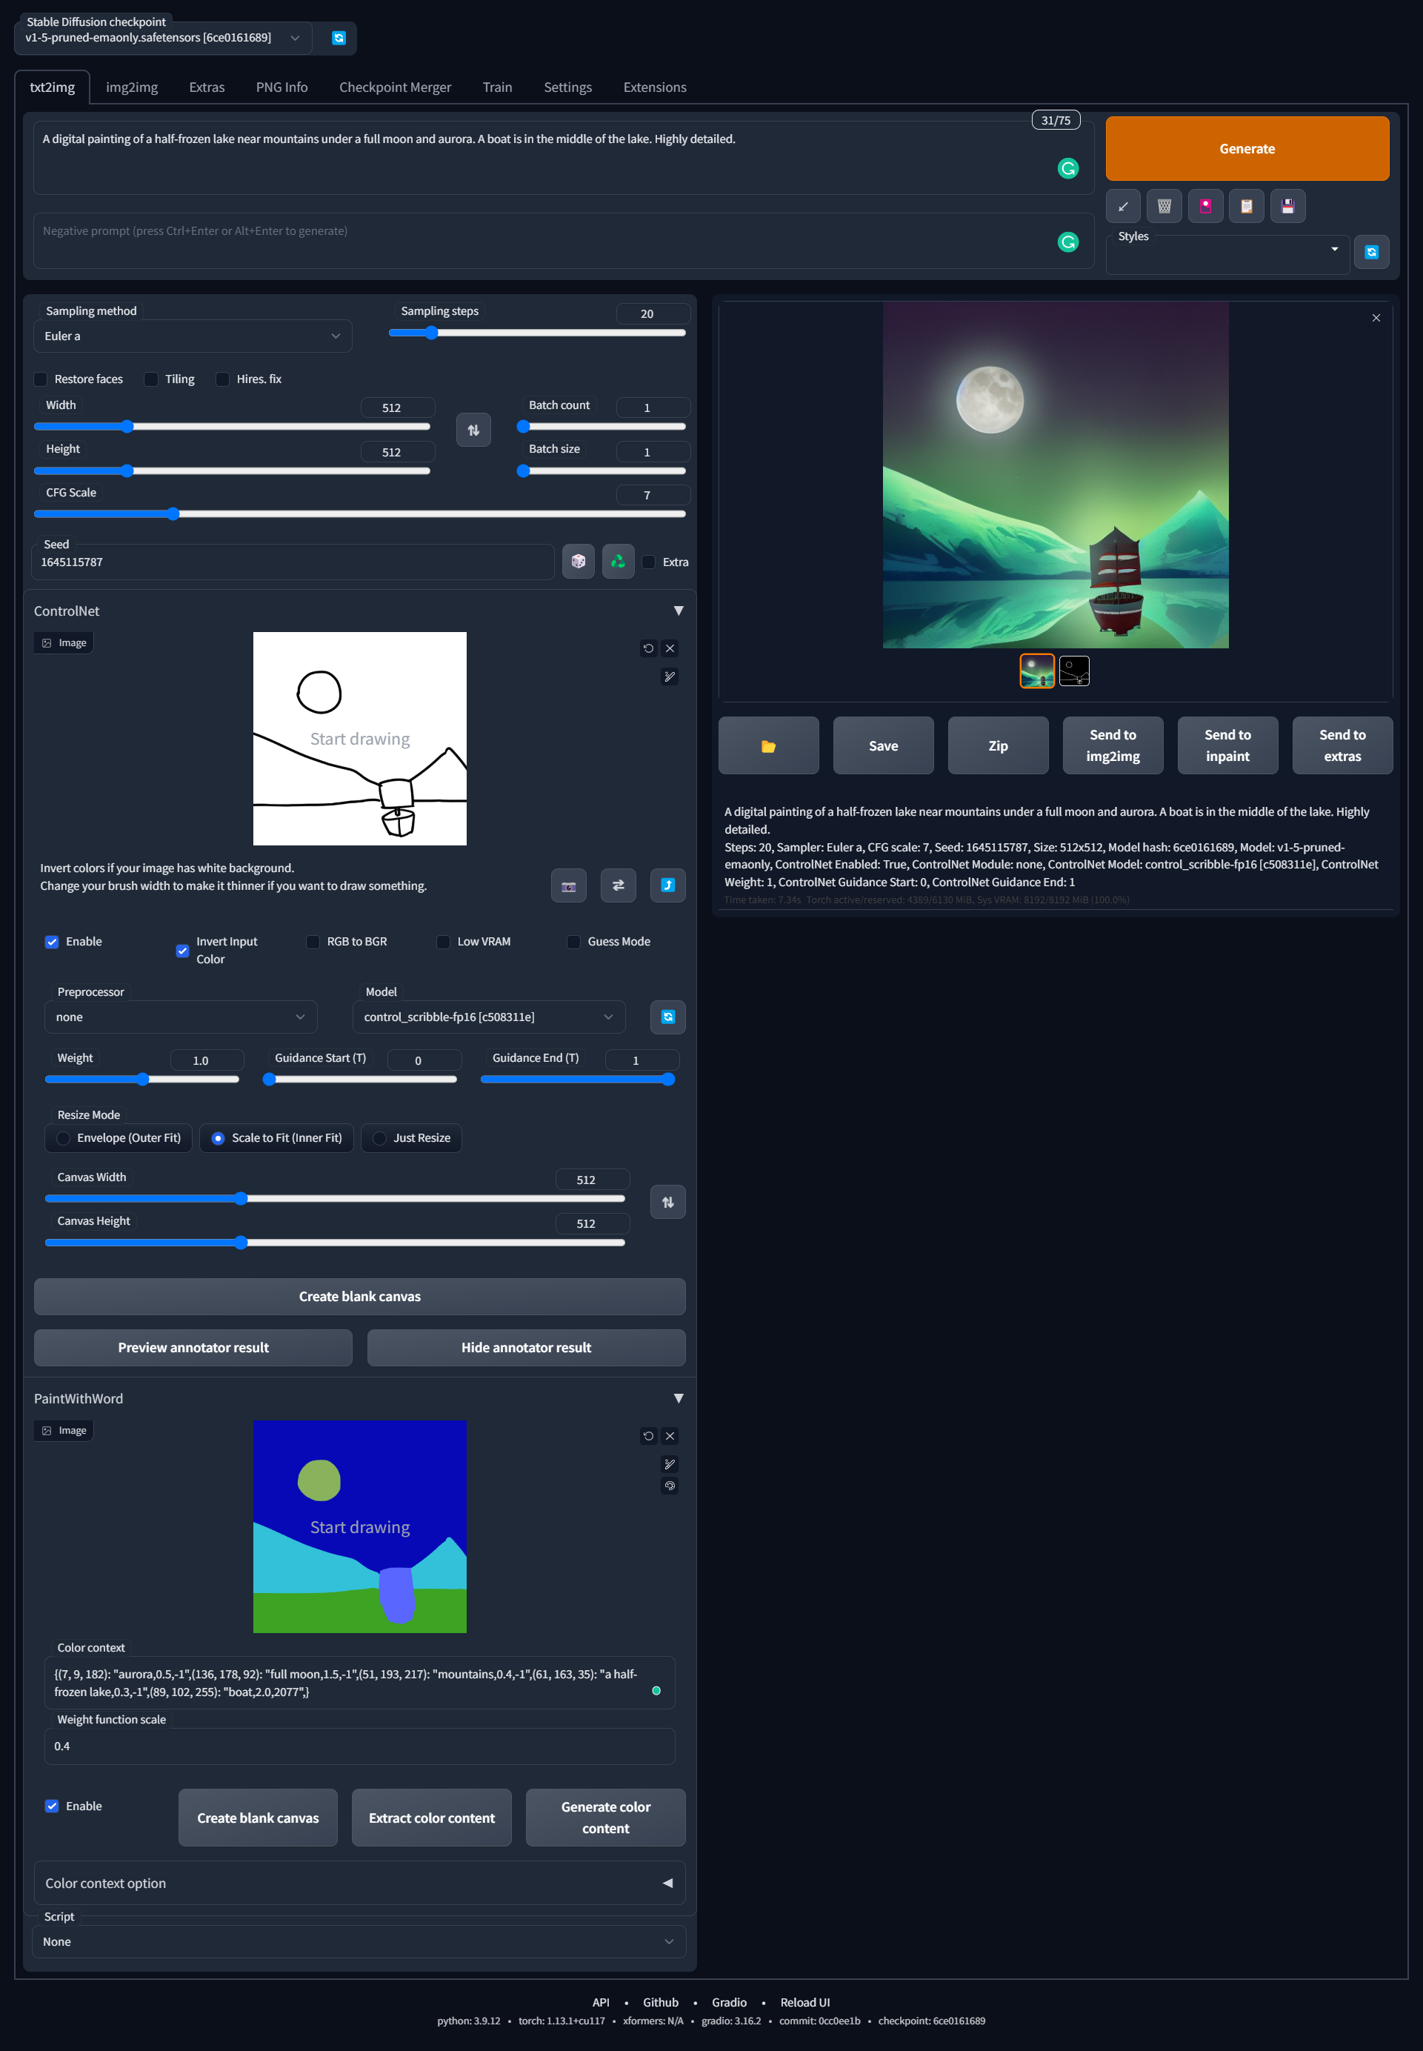Open the Checkpoint Merger tab

tap(395, 87)
